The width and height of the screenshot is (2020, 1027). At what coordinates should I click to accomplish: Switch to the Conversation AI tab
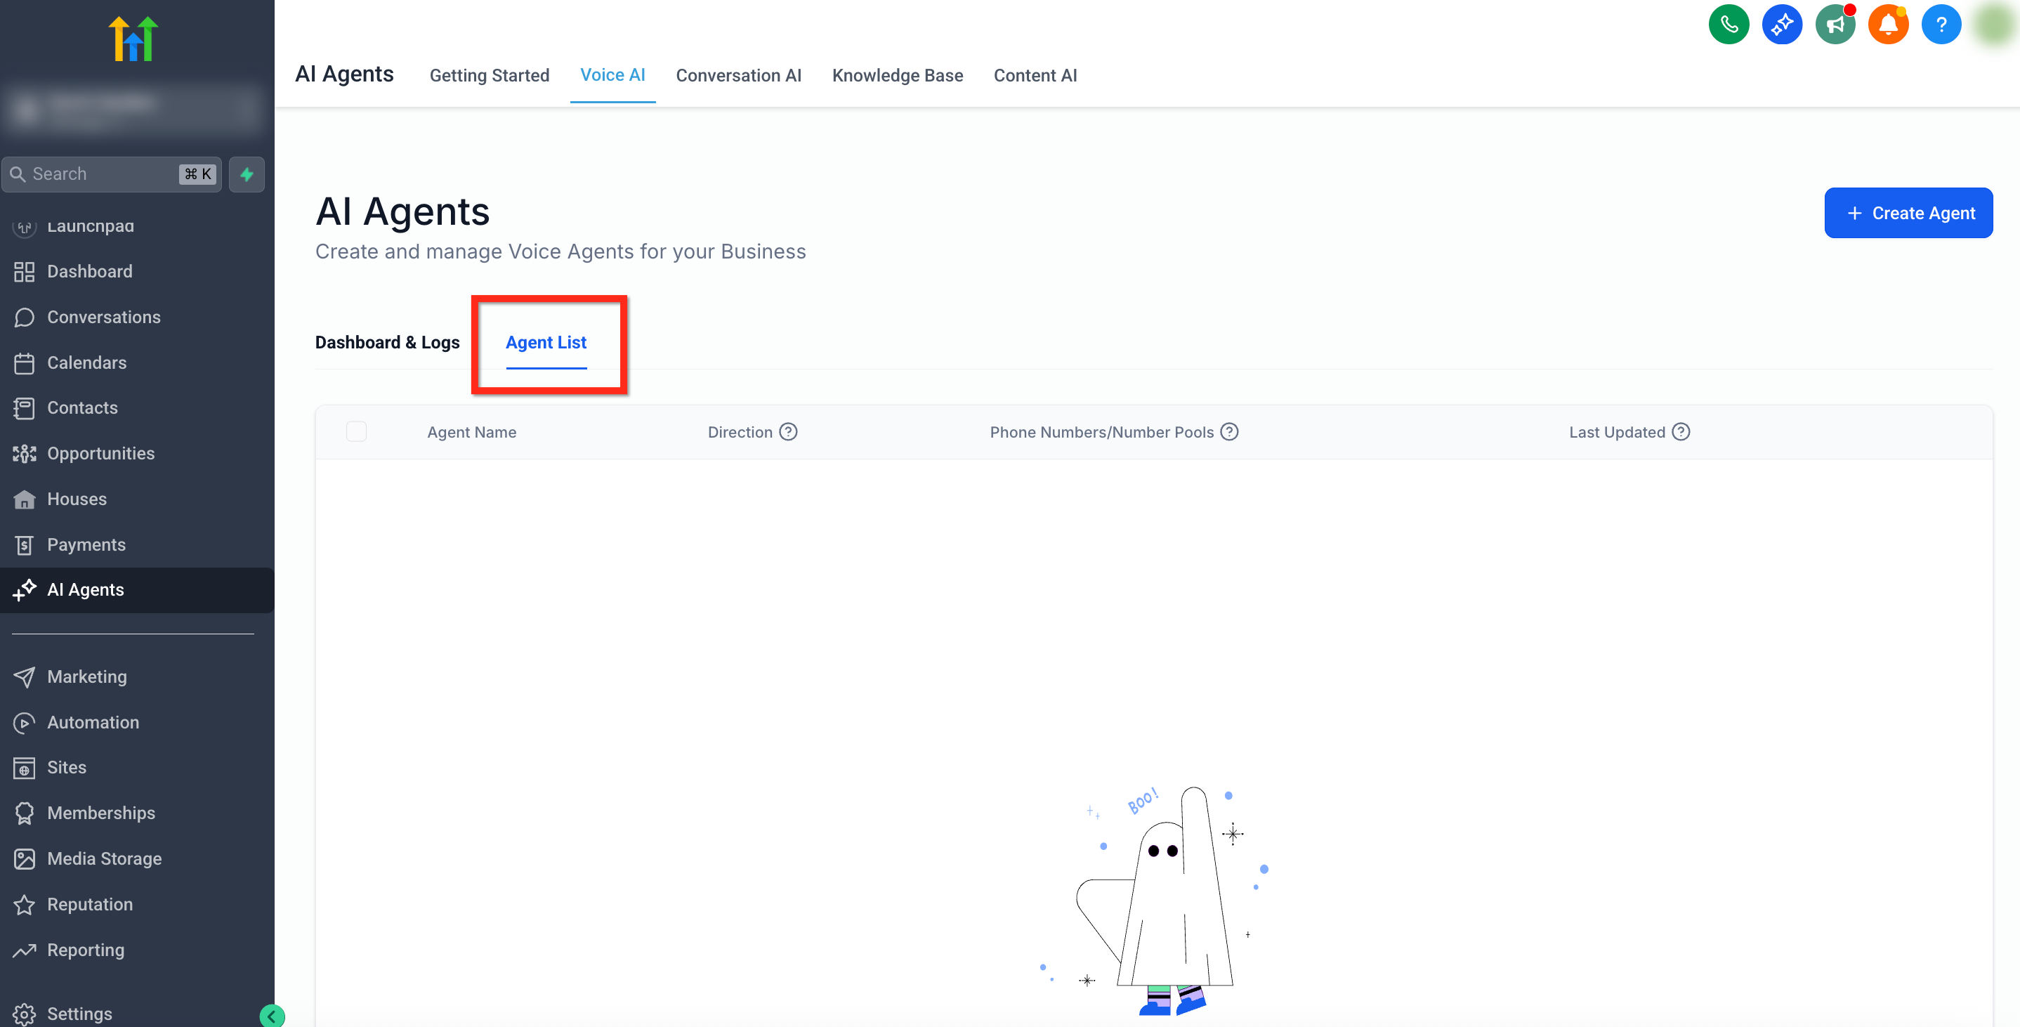[738, 75]
